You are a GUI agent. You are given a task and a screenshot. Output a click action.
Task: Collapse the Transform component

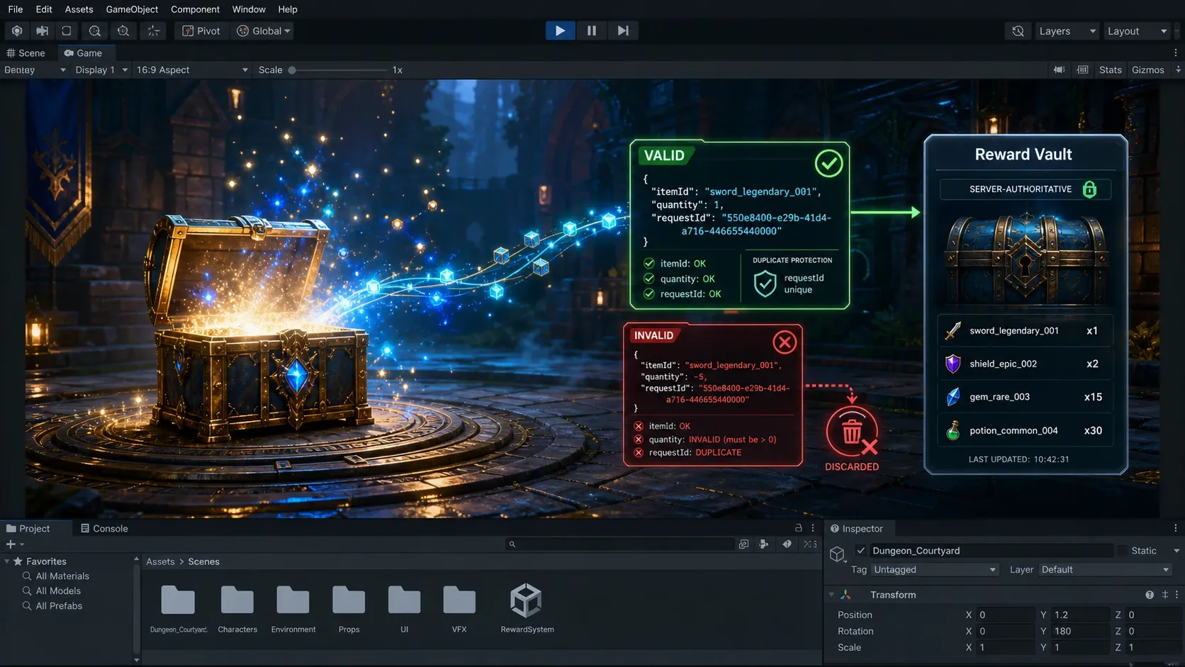click(832, 595)
